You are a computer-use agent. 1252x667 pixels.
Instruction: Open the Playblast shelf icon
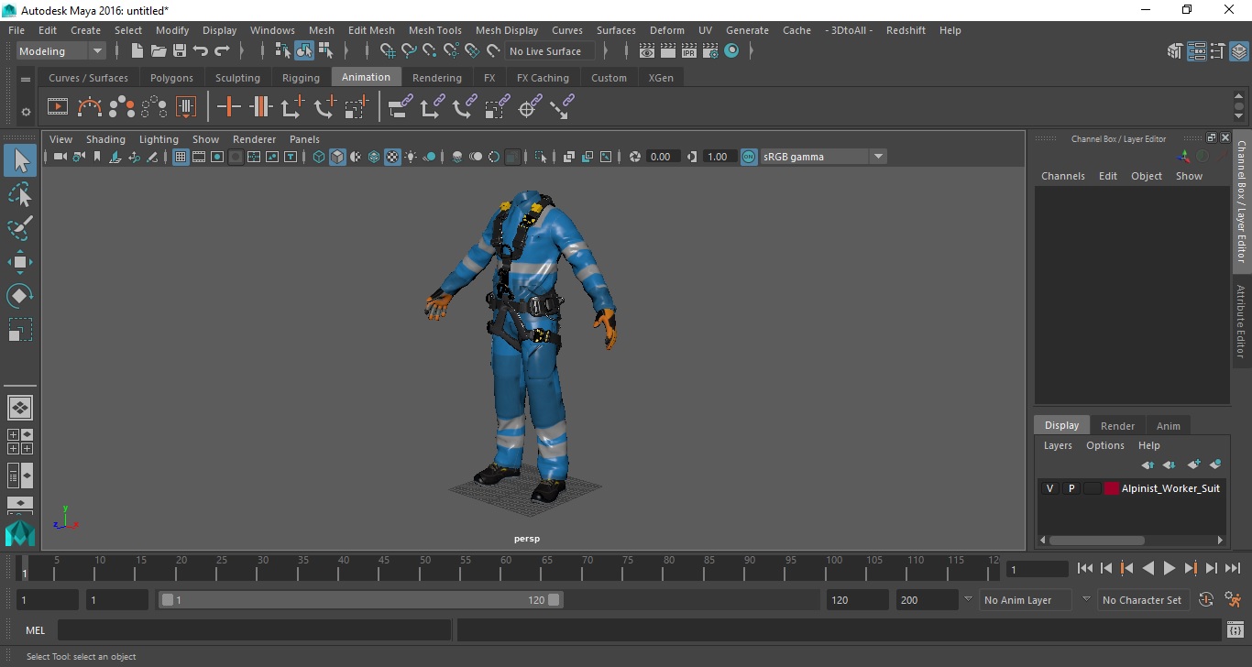coord(57,107)
